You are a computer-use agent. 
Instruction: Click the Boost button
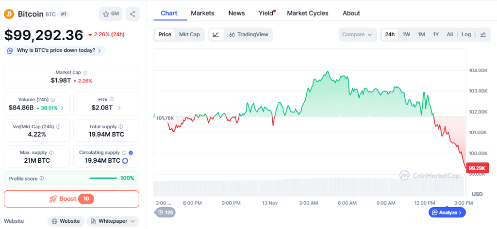coord(72,199)
